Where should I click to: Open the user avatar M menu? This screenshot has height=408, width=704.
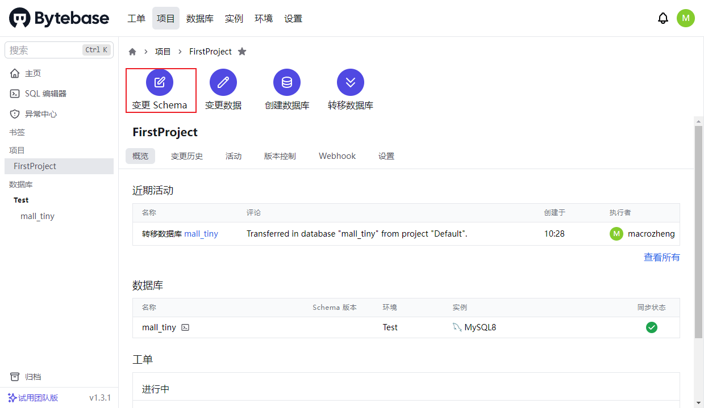pyautogui.click(x=686, y=18)
